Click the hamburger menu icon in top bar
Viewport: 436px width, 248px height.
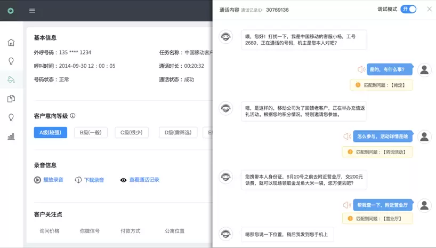coord(33,11)
